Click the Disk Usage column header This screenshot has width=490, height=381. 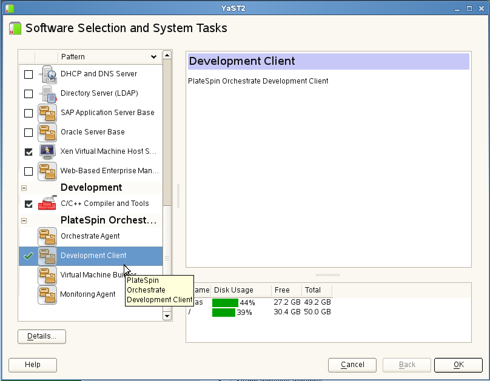233,290
